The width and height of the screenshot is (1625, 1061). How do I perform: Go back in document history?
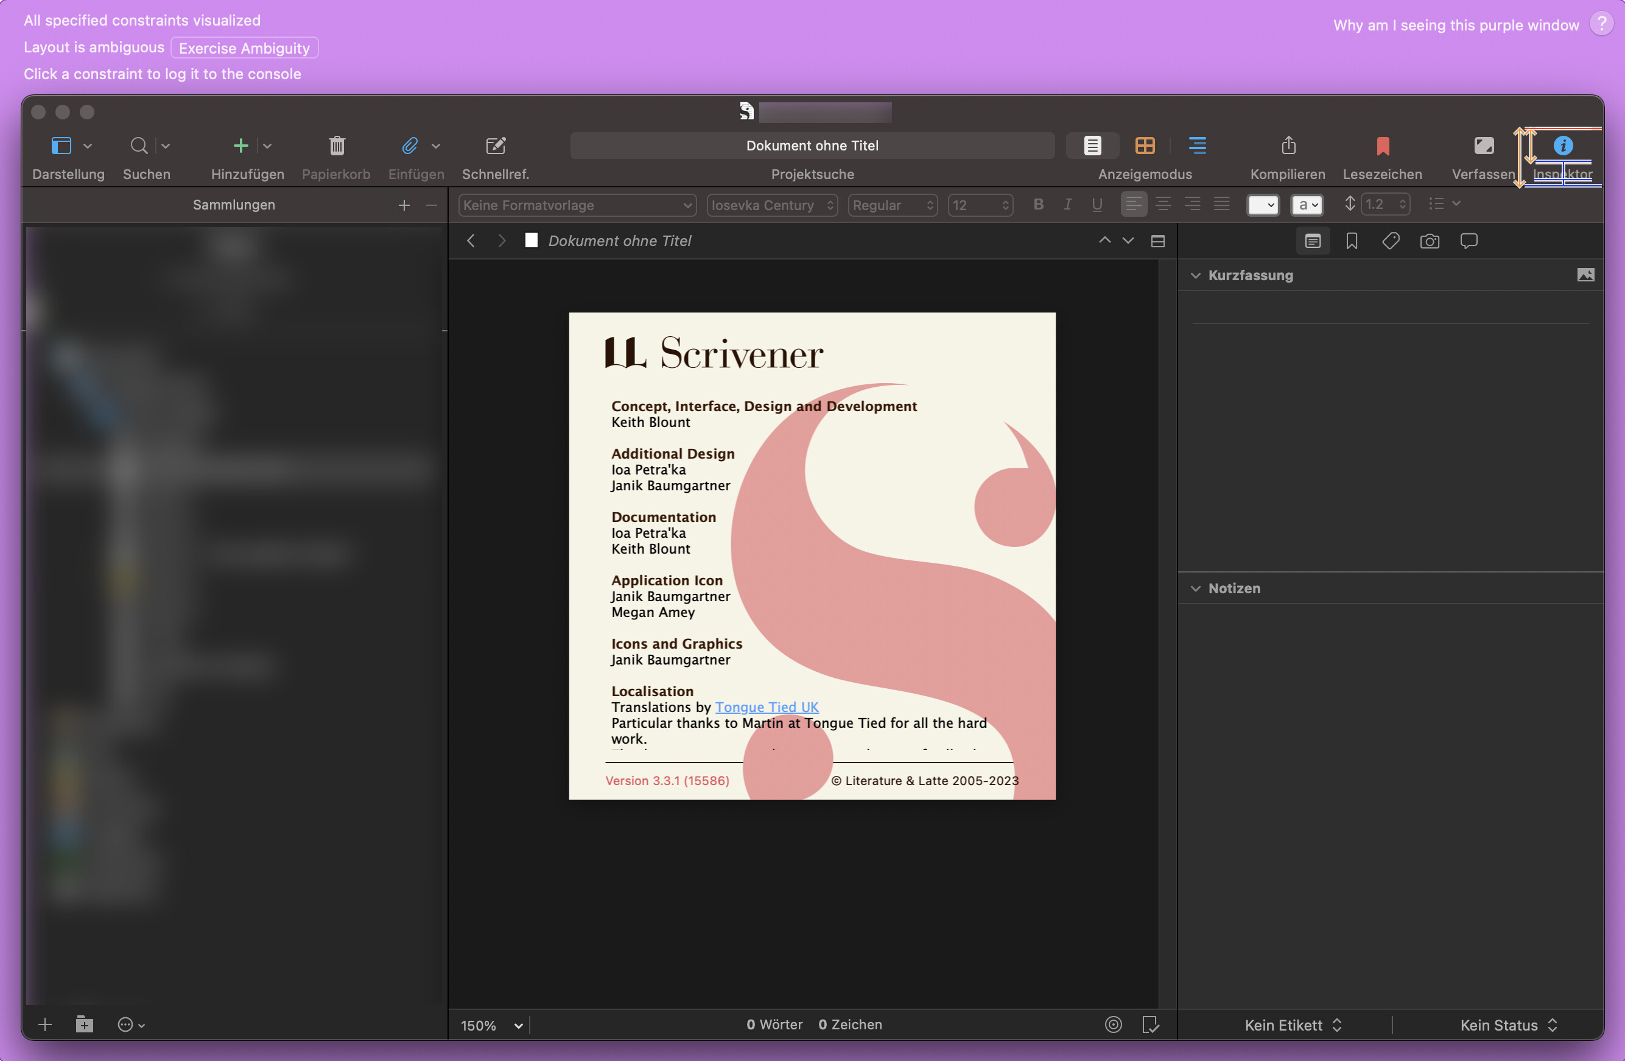tap(471, 241)
